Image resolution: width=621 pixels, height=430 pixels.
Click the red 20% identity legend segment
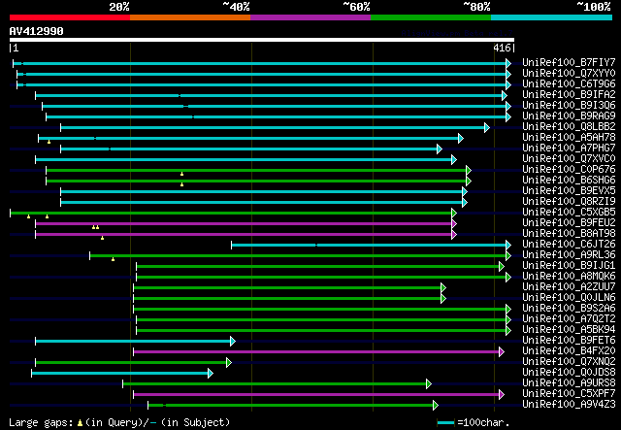(70, 17)
